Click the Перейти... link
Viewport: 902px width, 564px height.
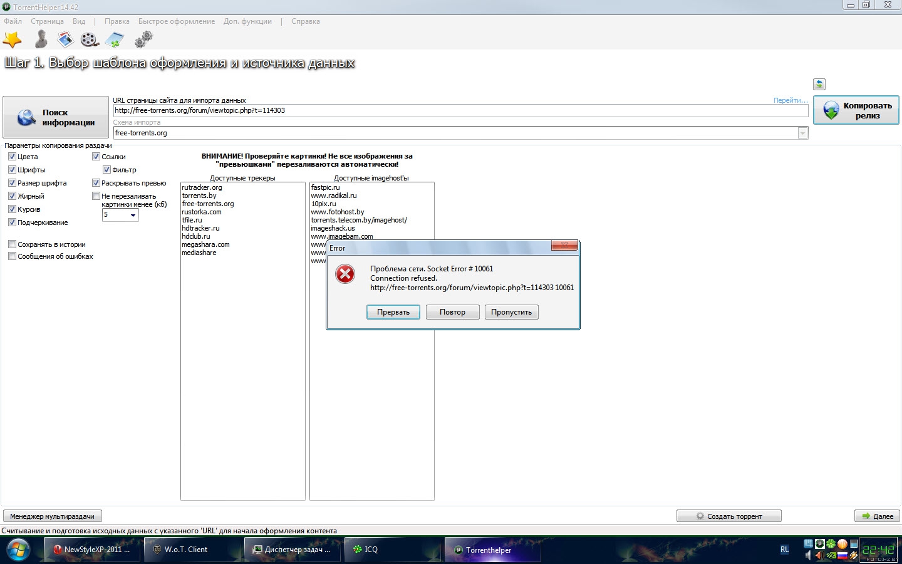[x=791, y=100]
